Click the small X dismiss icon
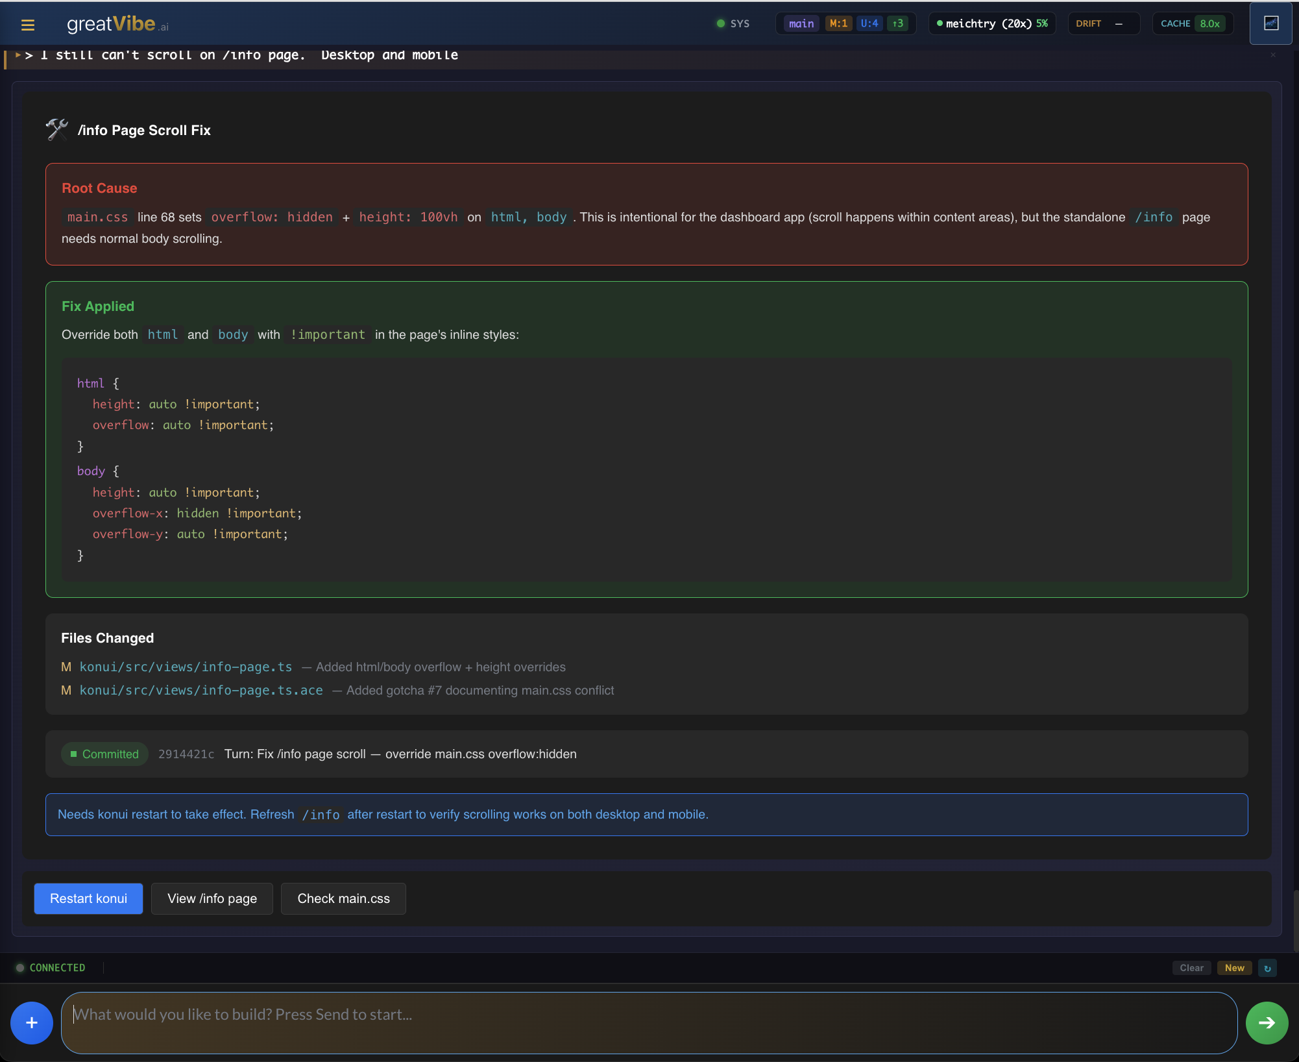Viewport: 1299px width, 1062px height. [x=1273, y=55]
